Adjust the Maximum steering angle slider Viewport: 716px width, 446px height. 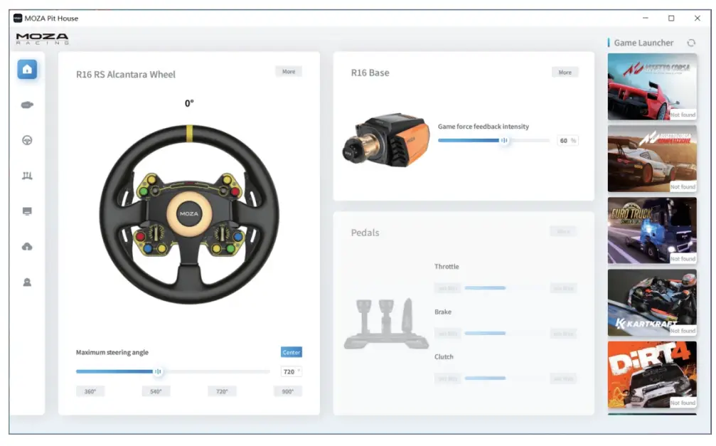(x=159, y=371)
